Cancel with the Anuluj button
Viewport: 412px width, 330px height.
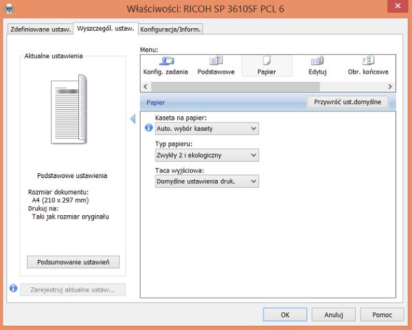334,315
